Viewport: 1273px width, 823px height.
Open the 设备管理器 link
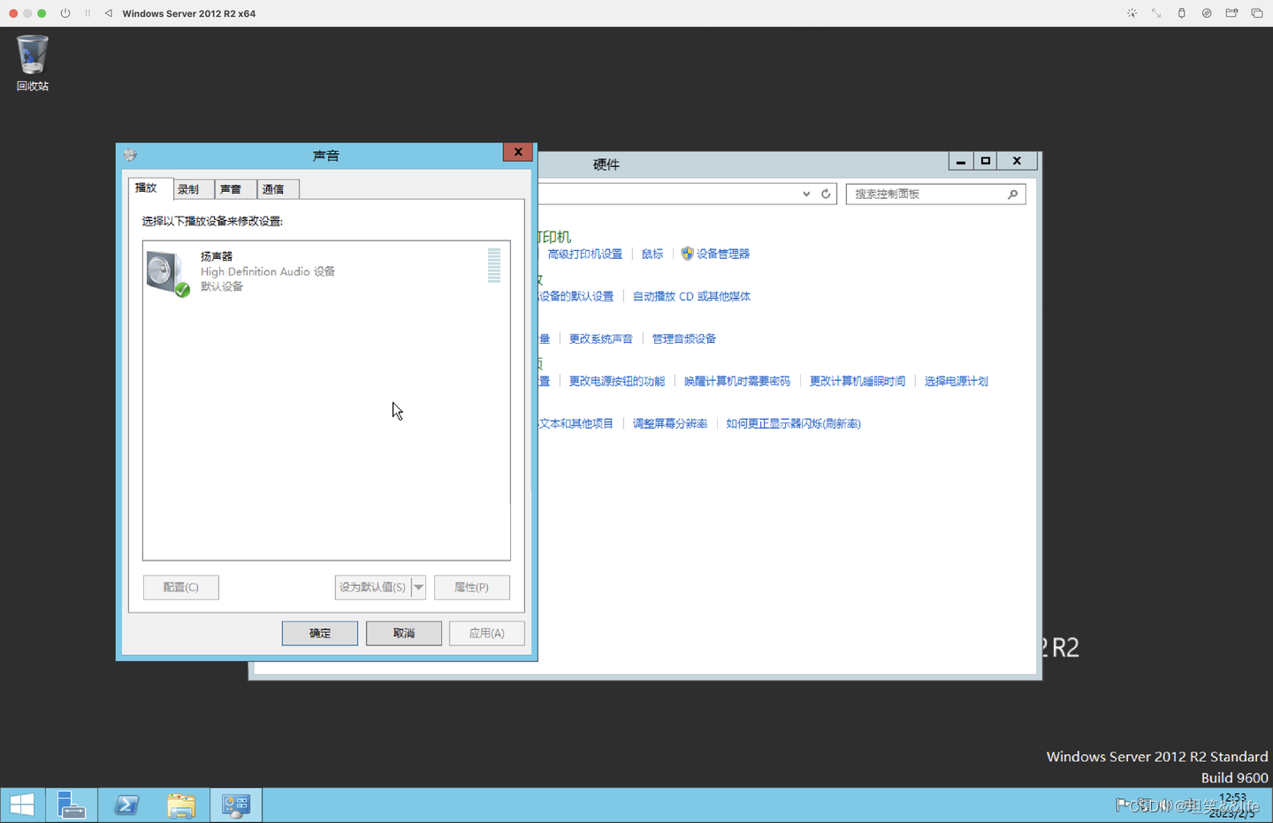[723, 254]
